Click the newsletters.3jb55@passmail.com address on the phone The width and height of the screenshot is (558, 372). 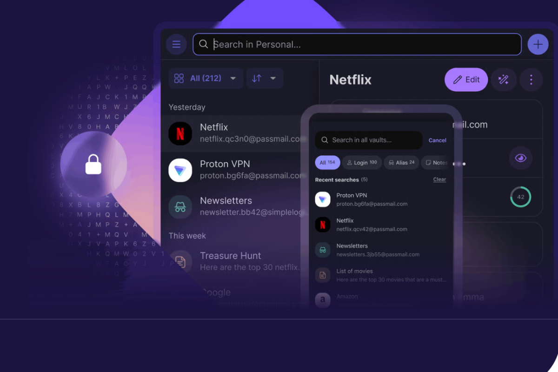click(x=378, y=254)
